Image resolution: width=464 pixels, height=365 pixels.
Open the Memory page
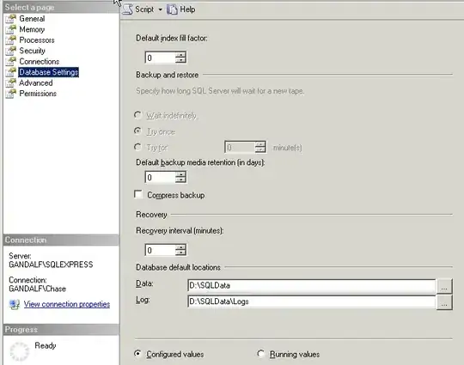(x=32, y=29)
